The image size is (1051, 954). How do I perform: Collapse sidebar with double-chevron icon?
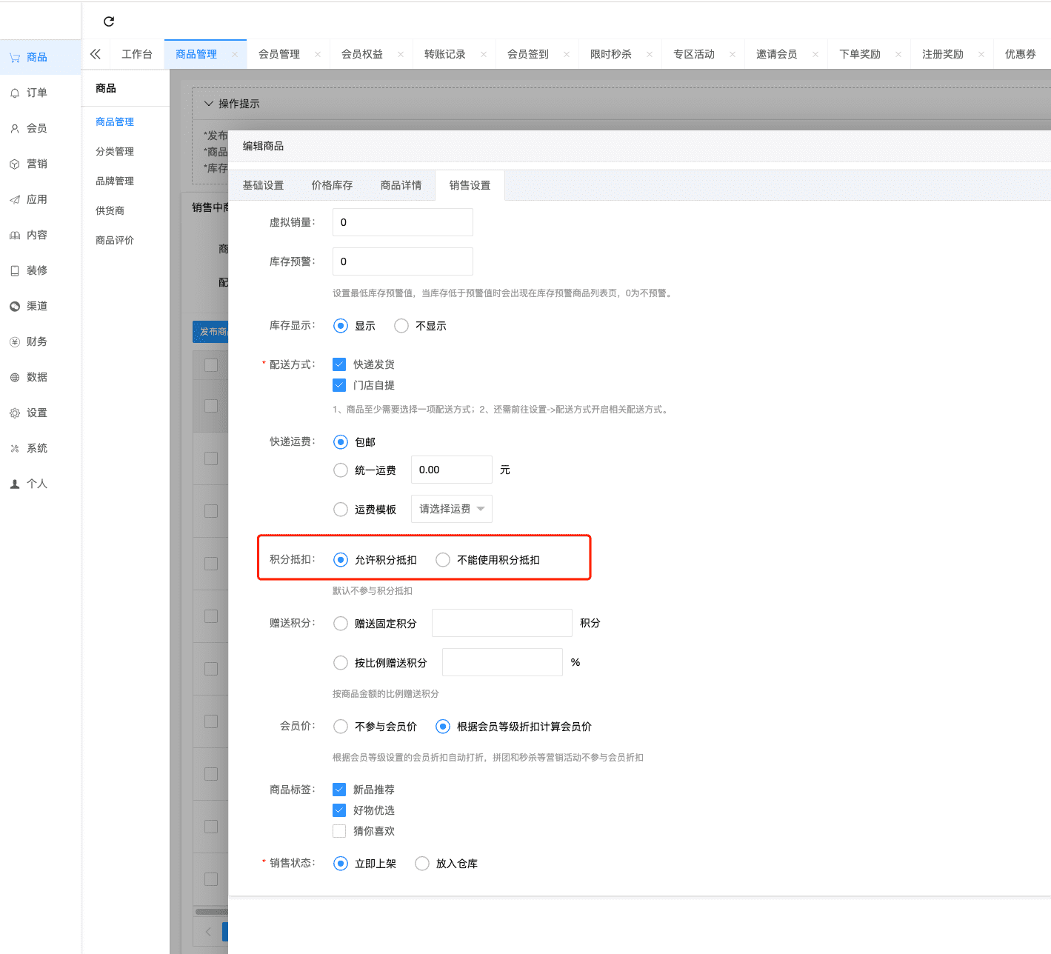[96, 54]
